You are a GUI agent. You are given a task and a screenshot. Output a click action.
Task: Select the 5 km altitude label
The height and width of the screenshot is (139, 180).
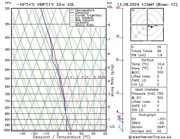109,67
